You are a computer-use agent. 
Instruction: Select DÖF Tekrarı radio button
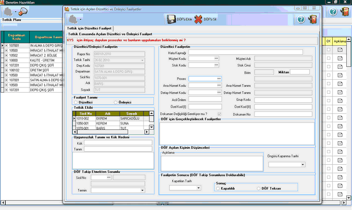point(259,189)
